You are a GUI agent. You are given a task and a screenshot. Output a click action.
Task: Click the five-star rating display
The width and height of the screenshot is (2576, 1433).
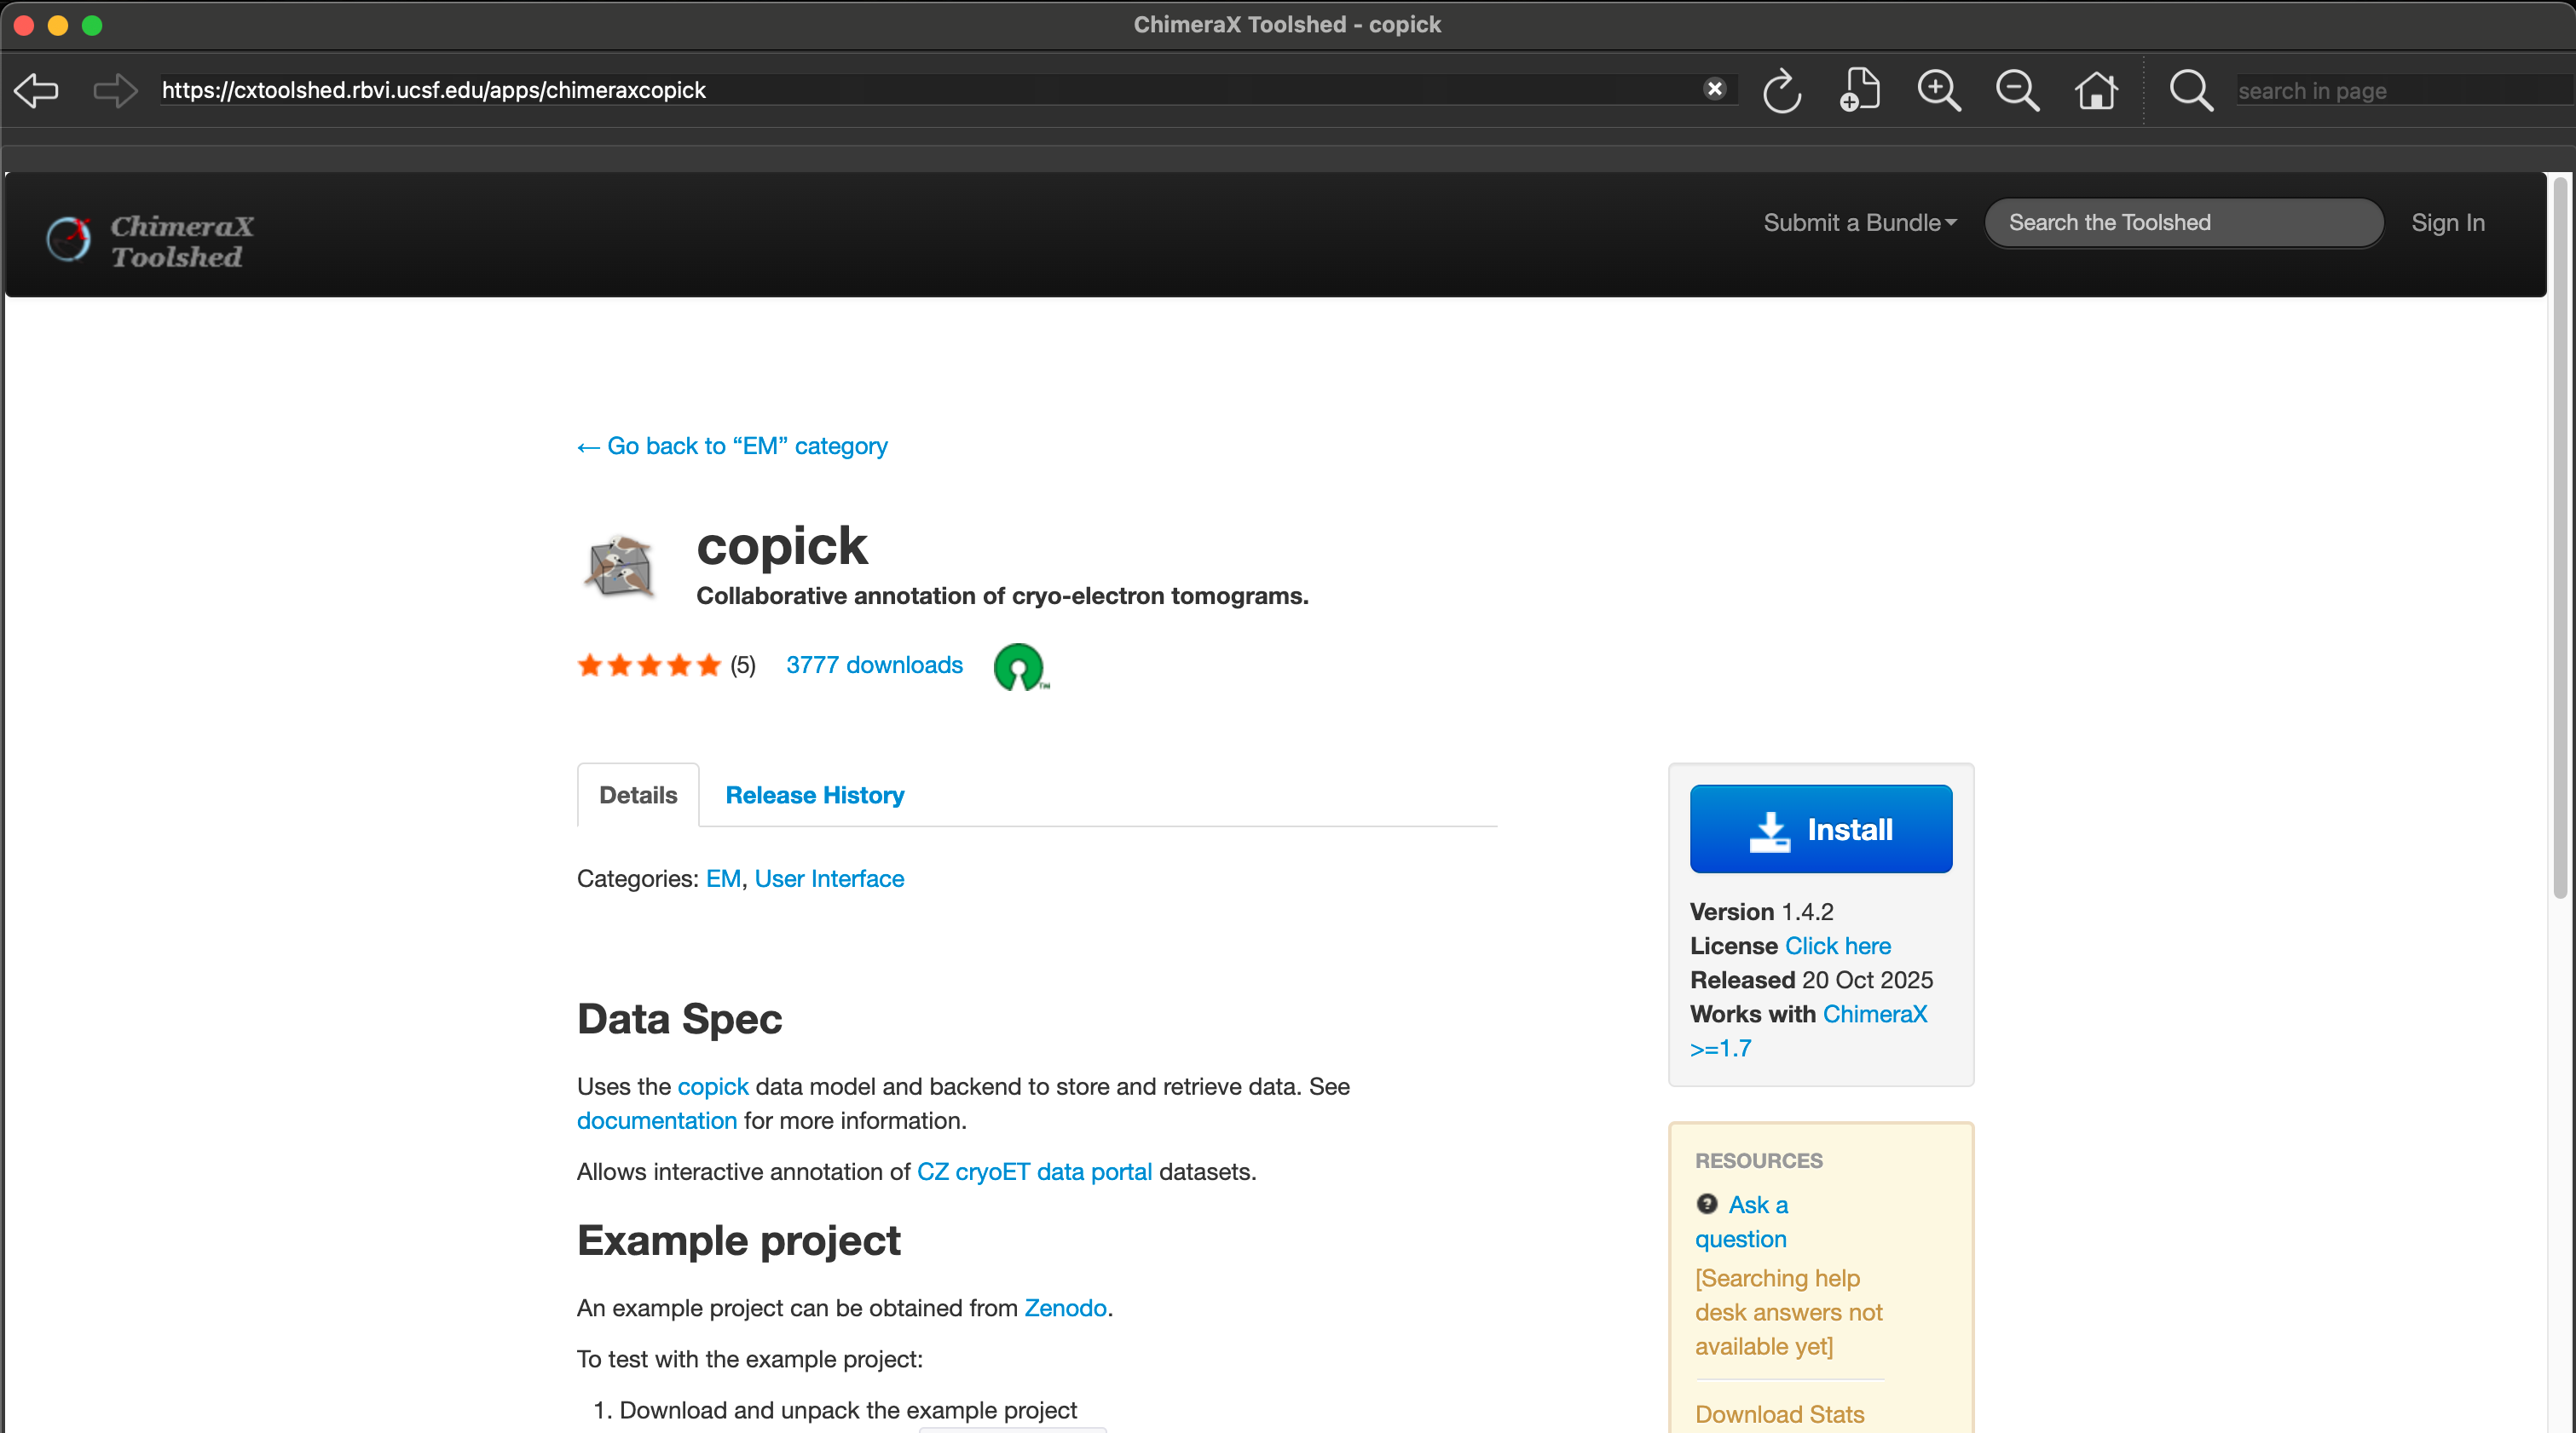point(649,665)
